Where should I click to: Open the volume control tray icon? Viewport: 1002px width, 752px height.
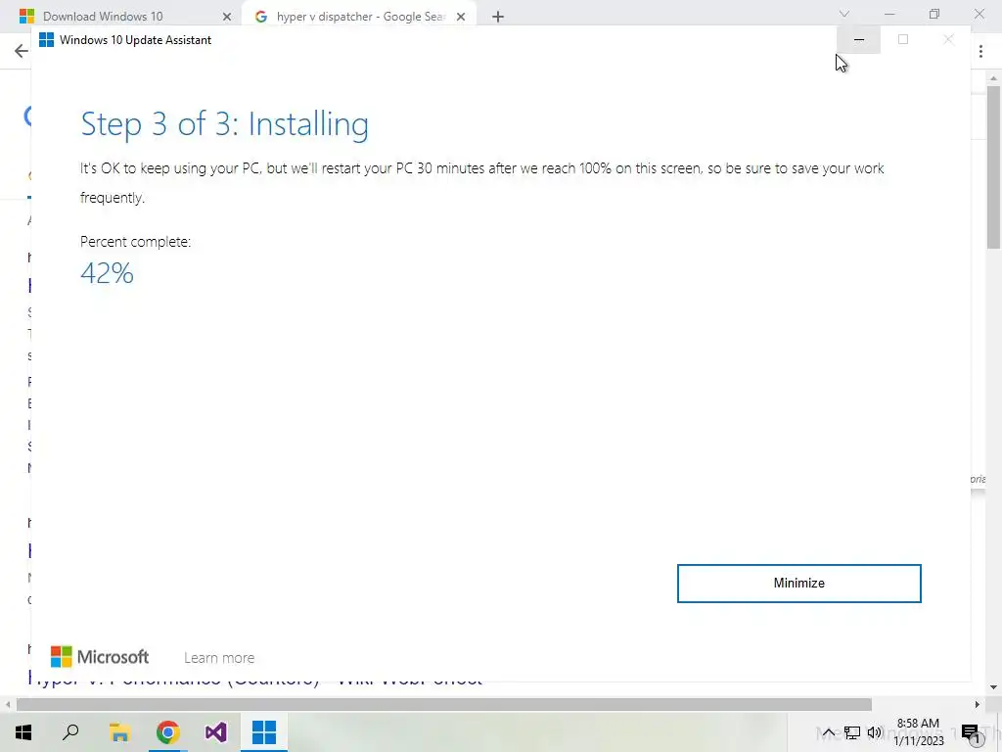click(874, 732)
